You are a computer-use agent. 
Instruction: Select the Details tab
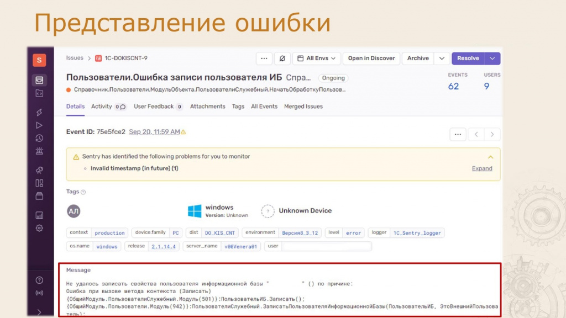tap(75, 107)
